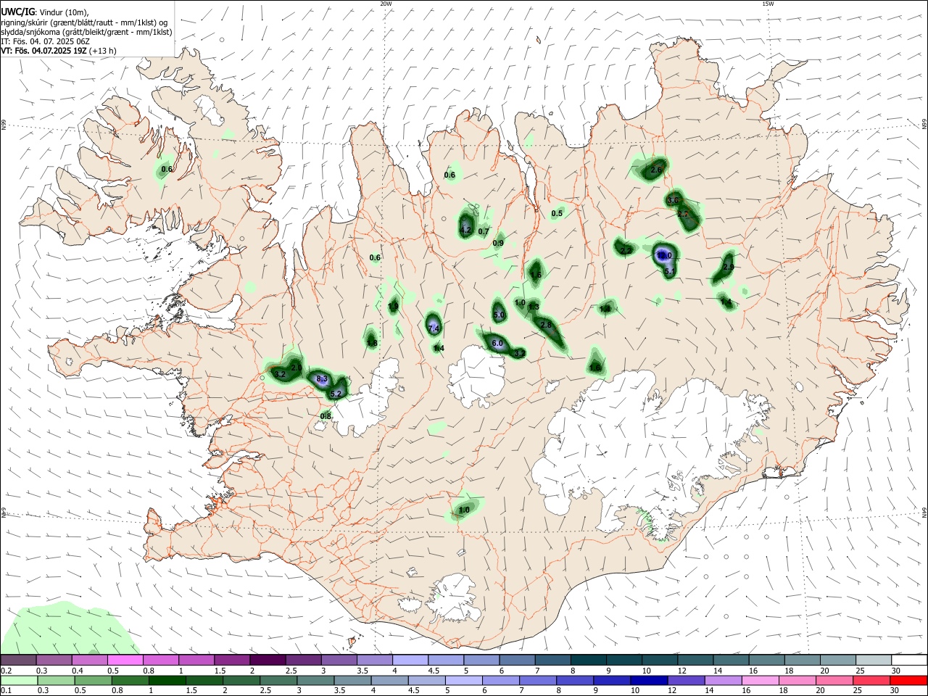The image size is (928, 696).
Task: Click the '0.2' label on upper legend row
Action: point(7,671)
